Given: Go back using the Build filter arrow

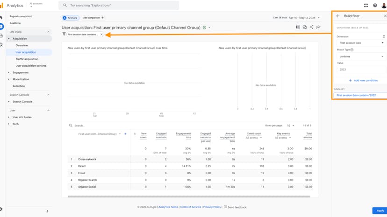Looking at the screenshot, I should coord(338,16).
